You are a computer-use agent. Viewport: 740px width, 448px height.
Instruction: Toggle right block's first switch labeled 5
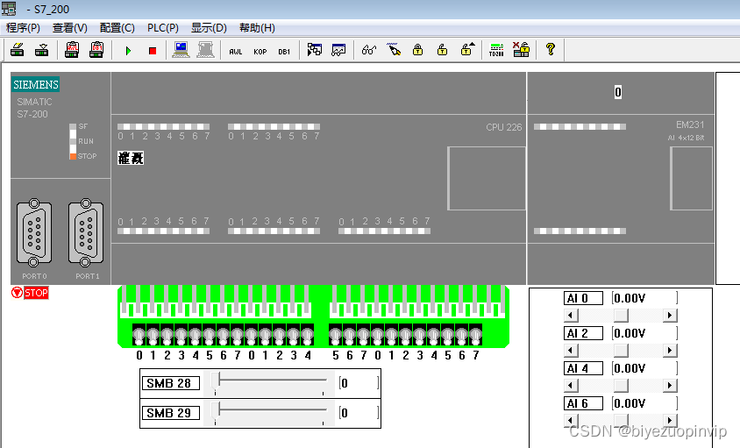click(335, 336)
